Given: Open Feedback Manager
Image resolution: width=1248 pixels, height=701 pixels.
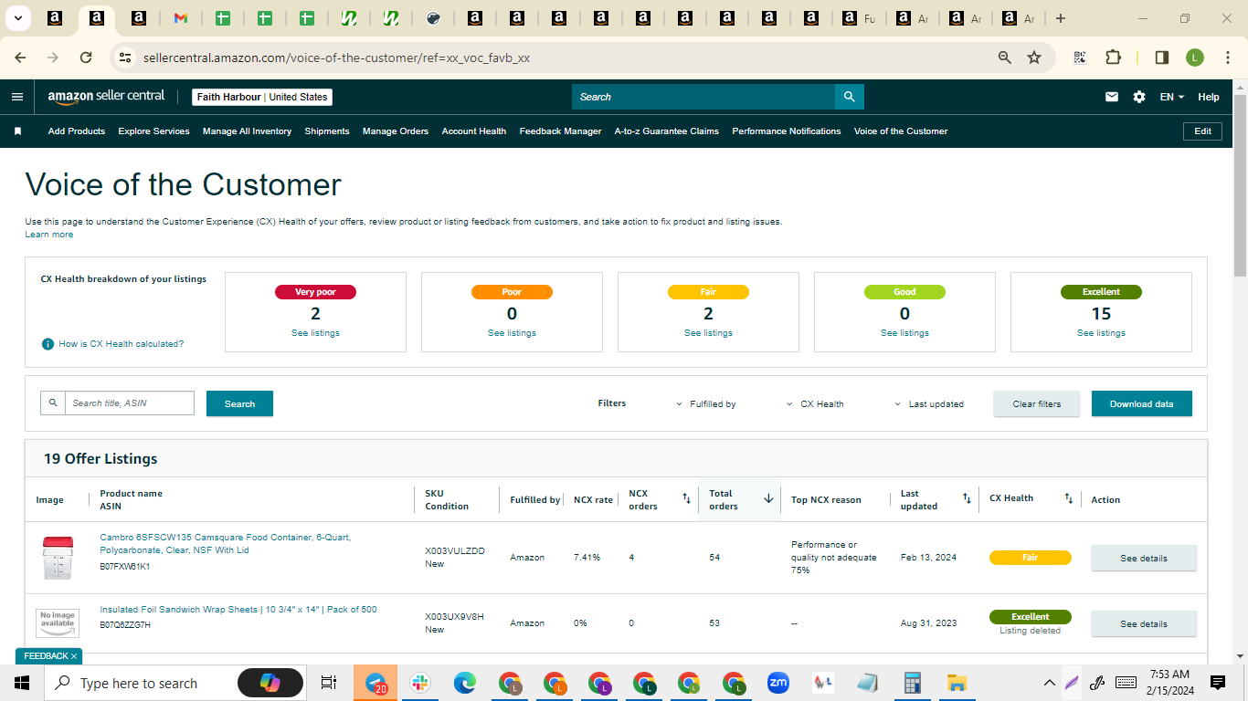Looking at the screenshot, I should [x=561, y=131].
